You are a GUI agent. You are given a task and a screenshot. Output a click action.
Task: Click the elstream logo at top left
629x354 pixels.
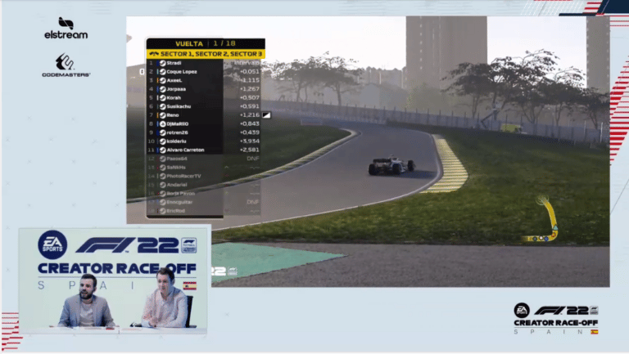coord(66,29)
